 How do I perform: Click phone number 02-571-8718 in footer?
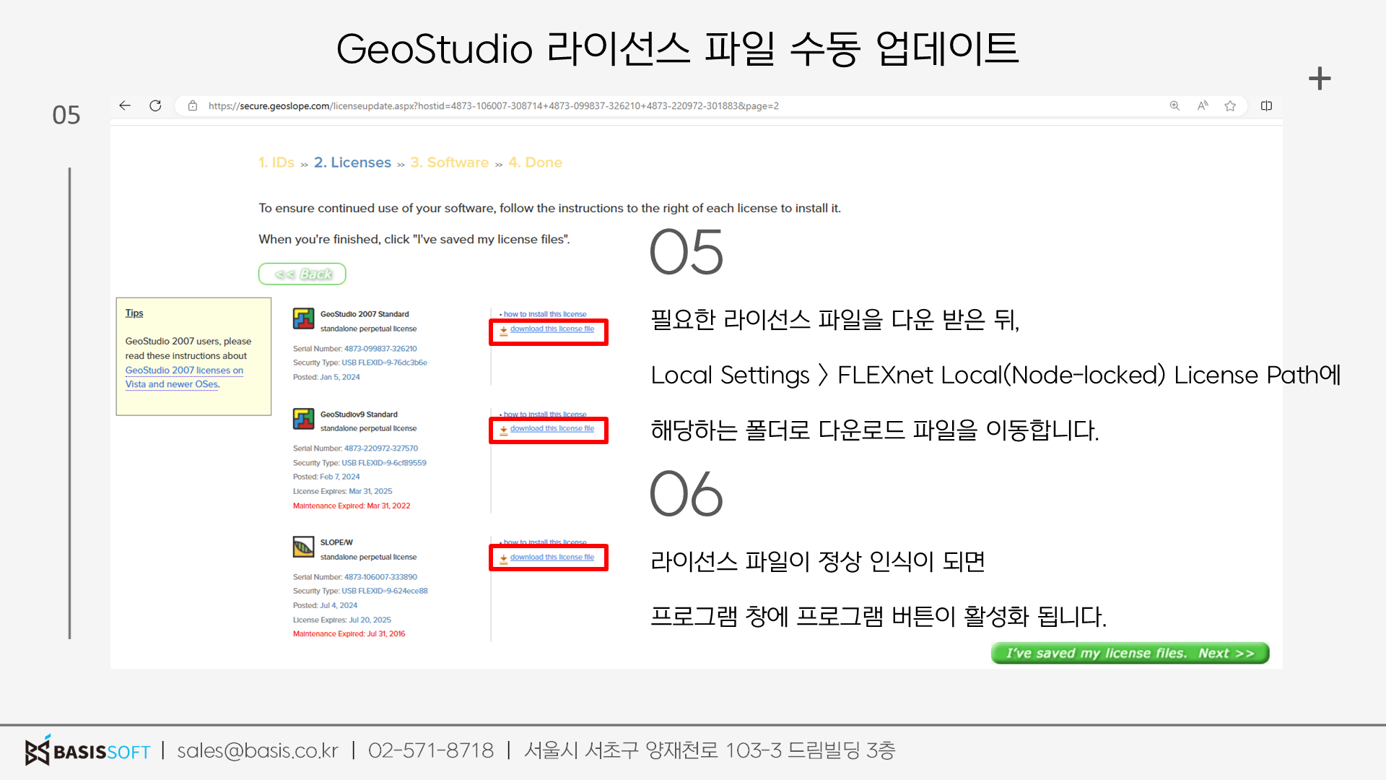click(x=431, y=751)
